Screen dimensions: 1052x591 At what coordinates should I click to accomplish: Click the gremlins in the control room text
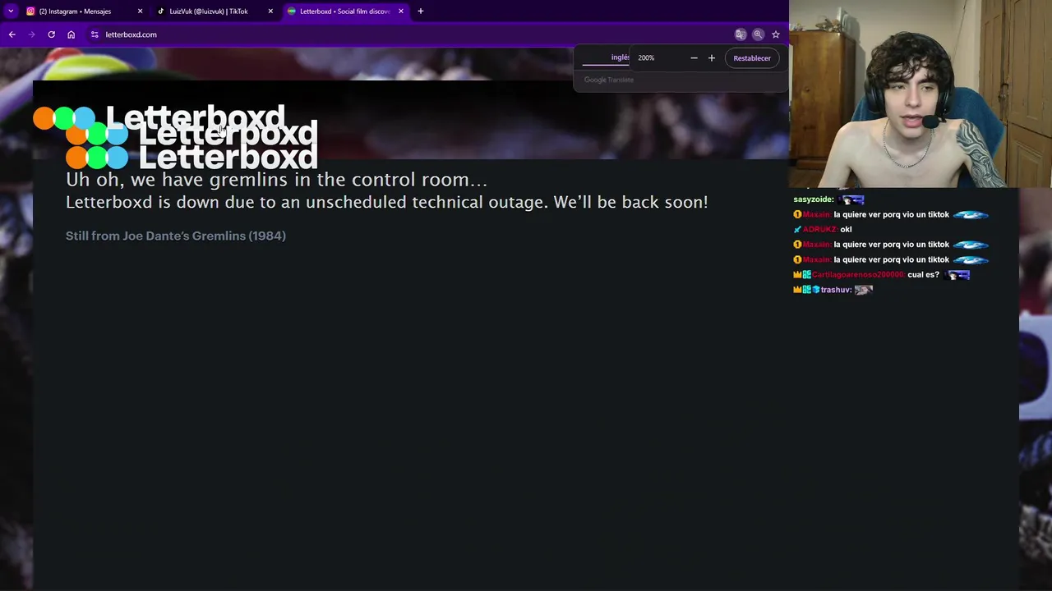(276, 180)
